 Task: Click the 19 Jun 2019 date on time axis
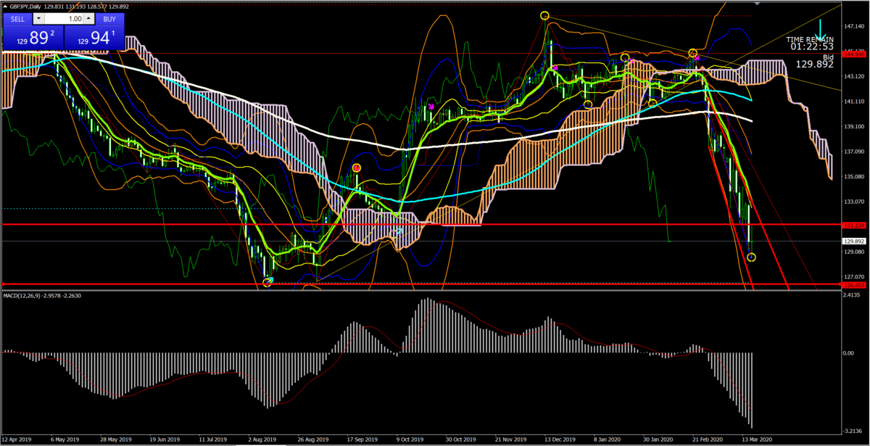click(164, 439)
